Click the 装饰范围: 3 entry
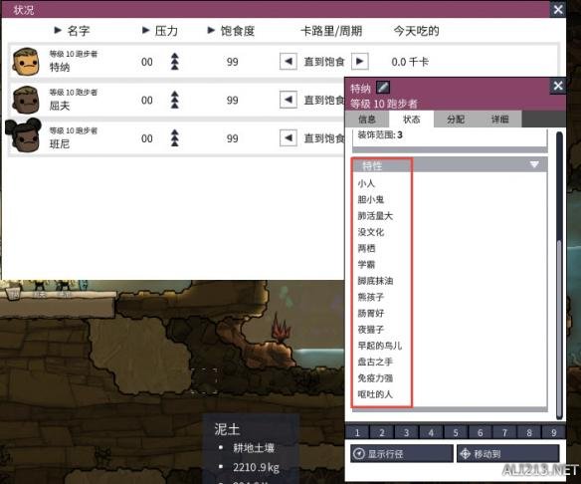The height and width of the screenshot is (484, 581). pos(380,135)
